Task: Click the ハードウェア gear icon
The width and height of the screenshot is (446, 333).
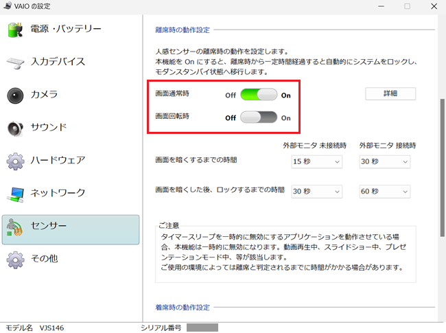Action: click(15, 161)
